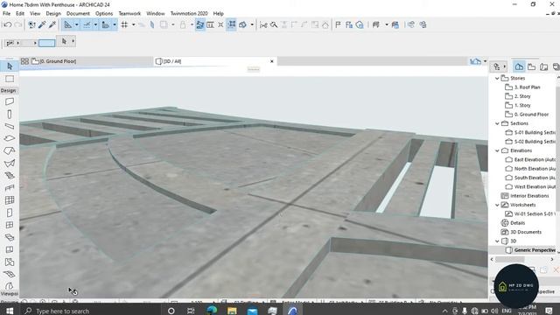The height and width of the screenshot is (315, 560).
Task: Open Guide Lines dropdown arrow
Action: 76,24
